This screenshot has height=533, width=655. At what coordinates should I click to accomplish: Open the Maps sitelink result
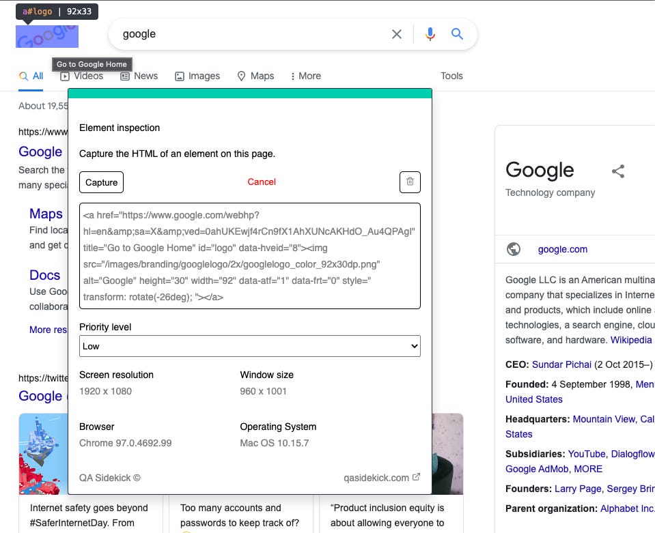pyautogui.click(x=46, y=214)
